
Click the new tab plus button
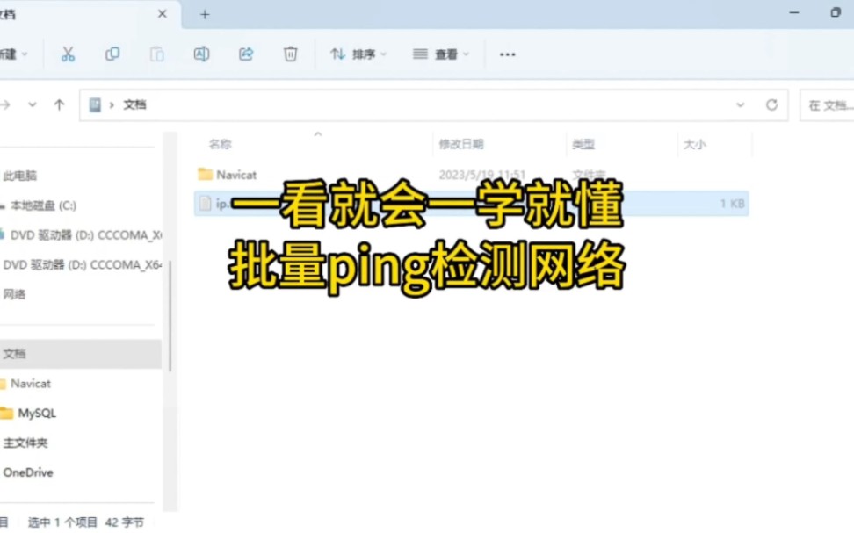(x=203, y=14)
